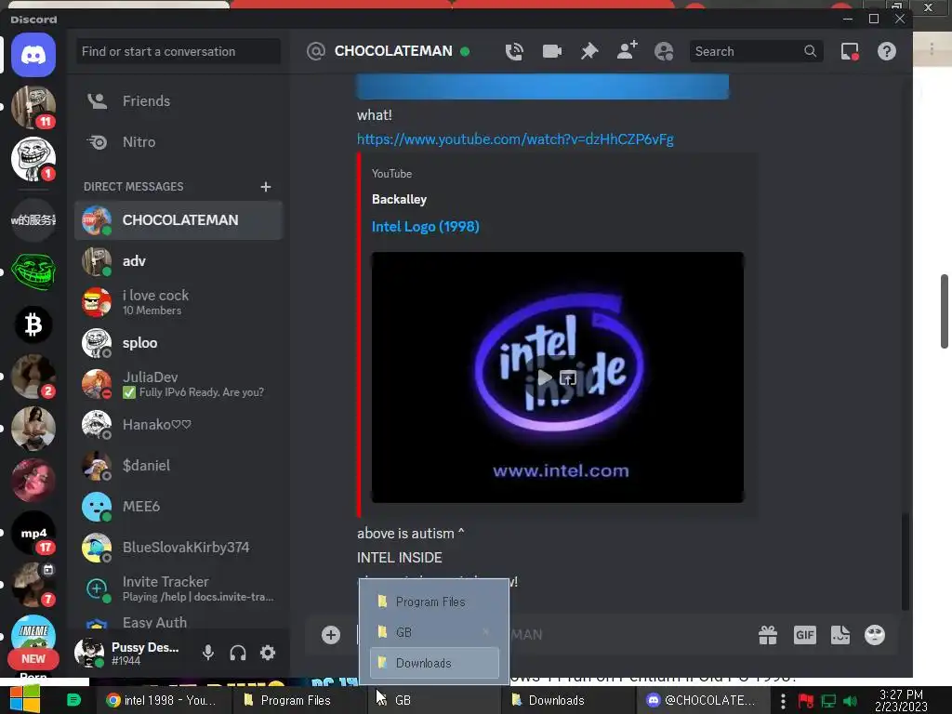Start a voice call with CHOCOLATEMAN

coord(514,52)
